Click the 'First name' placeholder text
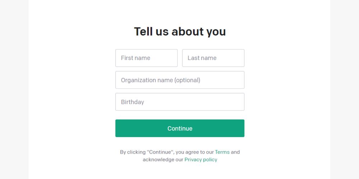Viewport: 359px width, 179px height. pyautogui.click(x=135, y=58)
